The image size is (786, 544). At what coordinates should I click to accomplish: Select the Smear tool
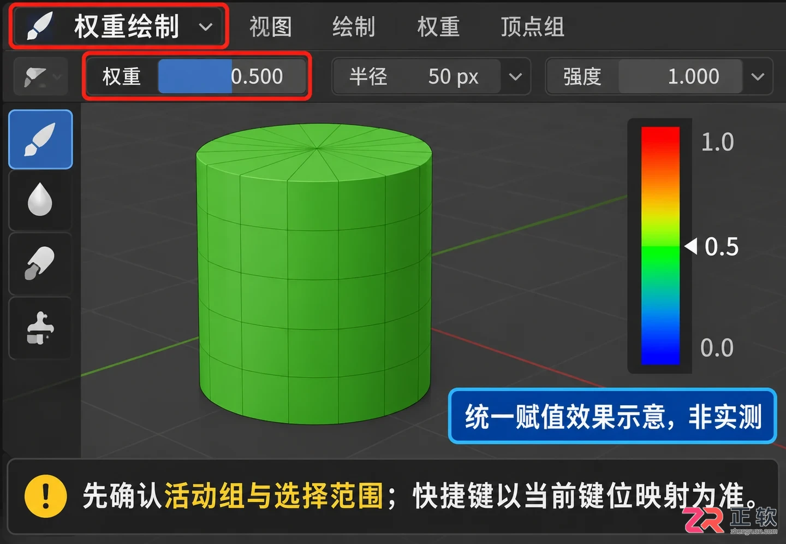click(40, 328)
